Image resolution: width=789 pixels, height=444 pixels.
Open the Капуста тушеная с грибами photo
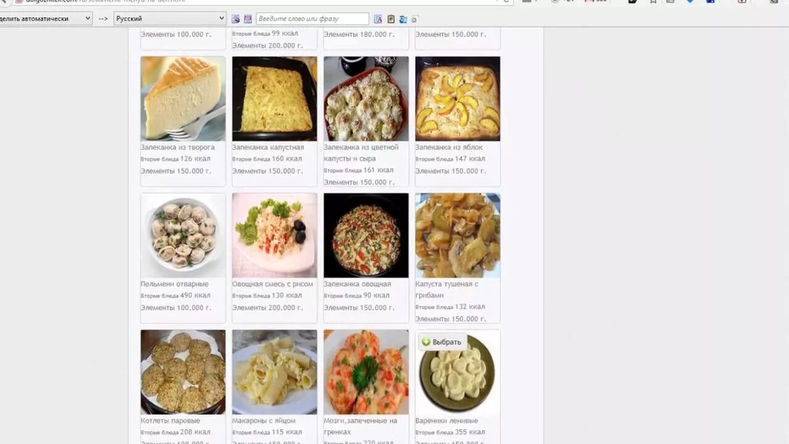coord(457,236)
